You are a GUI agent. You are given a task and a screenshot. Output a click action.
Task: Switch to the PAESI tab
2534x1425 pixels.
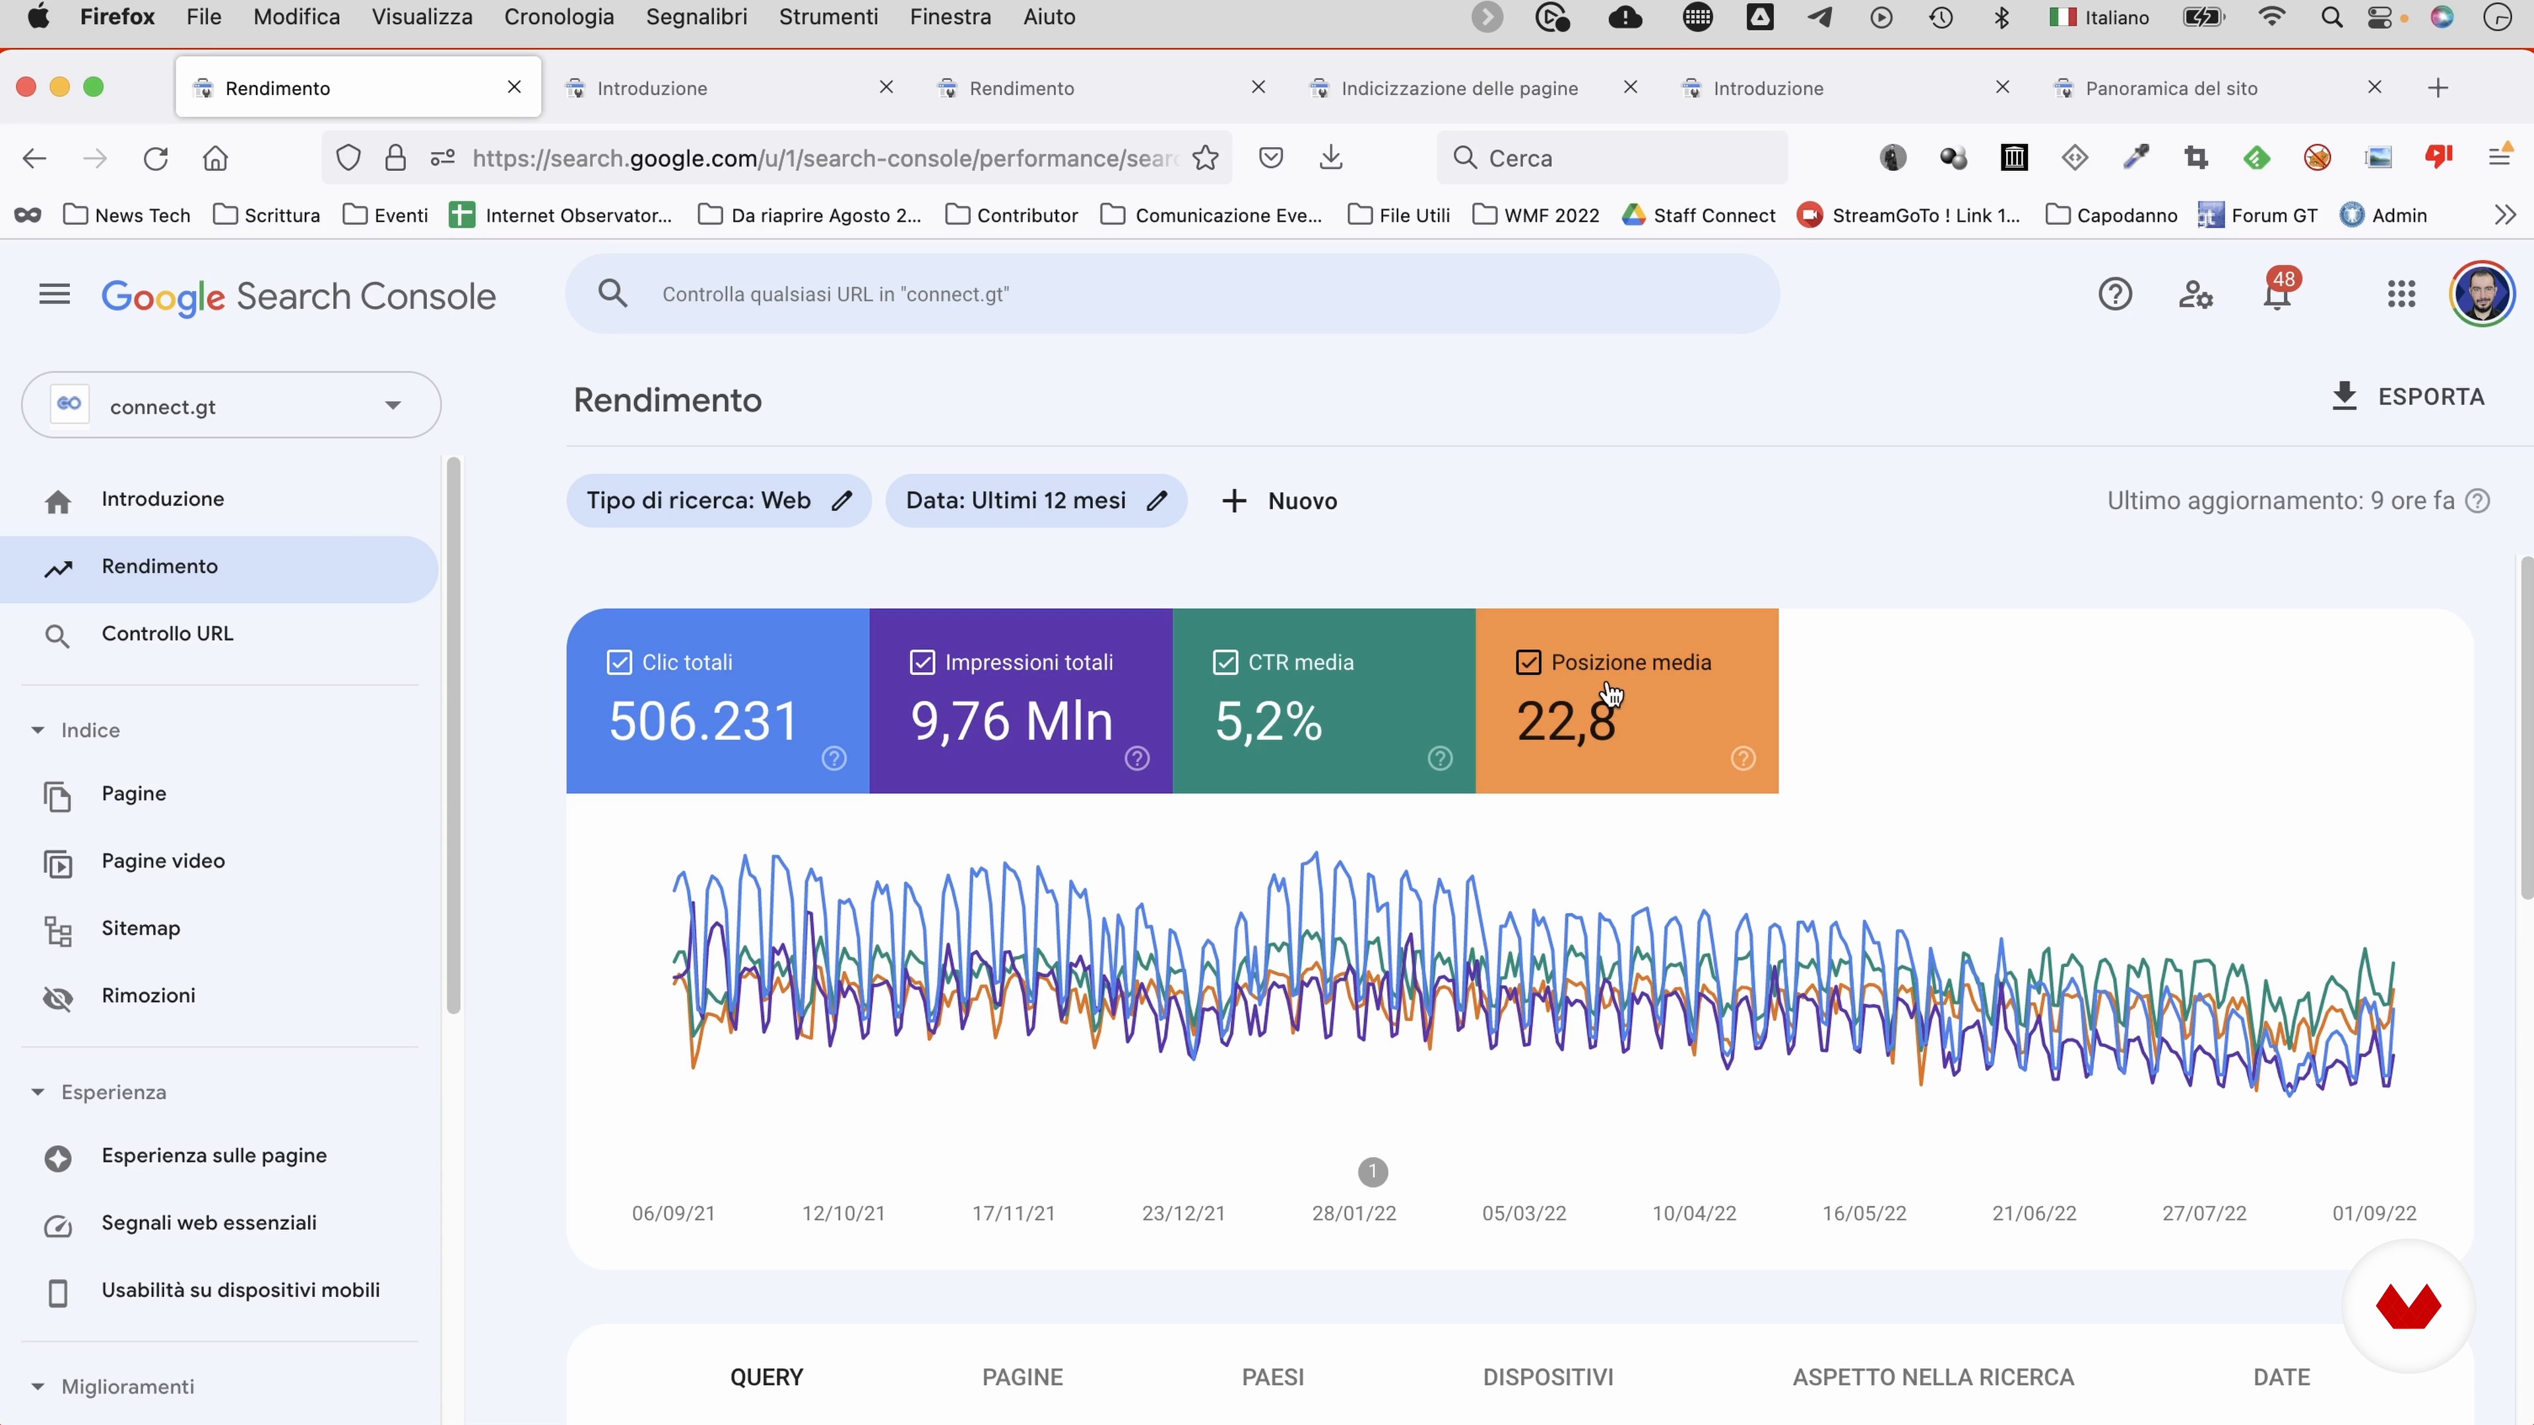[x=1273, y=1377]
